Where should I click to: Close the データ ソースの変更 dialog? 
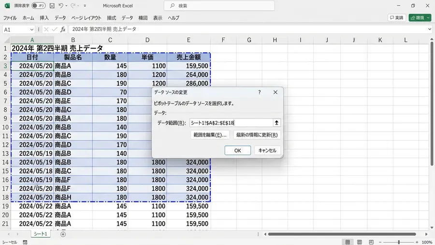[x=275, y=92]
